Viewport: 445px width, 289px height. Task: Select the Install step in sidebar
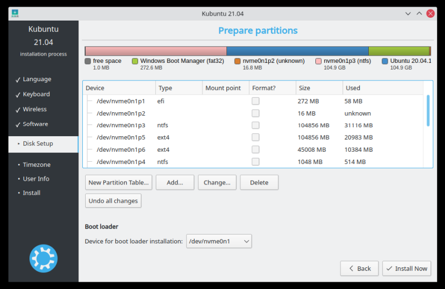point(31,193)
